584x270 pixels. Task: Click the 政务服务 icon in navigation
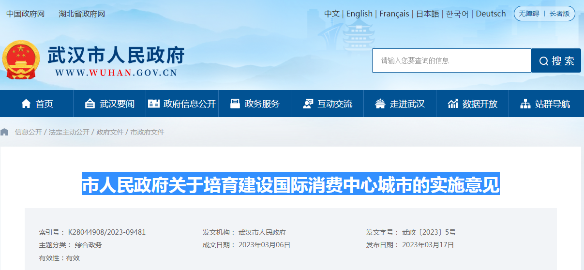235,104
